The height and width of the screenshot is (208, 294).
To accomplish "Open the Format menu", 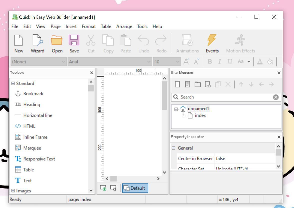I will point(89,26).
